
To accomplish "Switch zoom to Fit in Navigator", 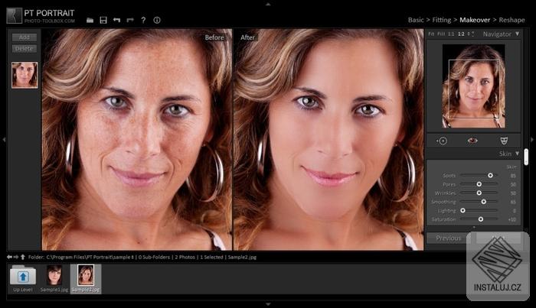I will [431, 34].
